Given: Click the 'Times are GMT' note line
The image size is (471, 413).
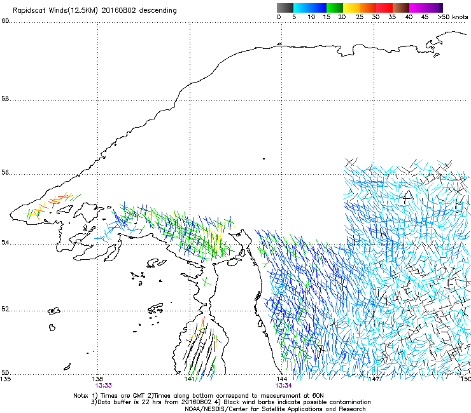Looking at the screenshot, I should point(199,396).
